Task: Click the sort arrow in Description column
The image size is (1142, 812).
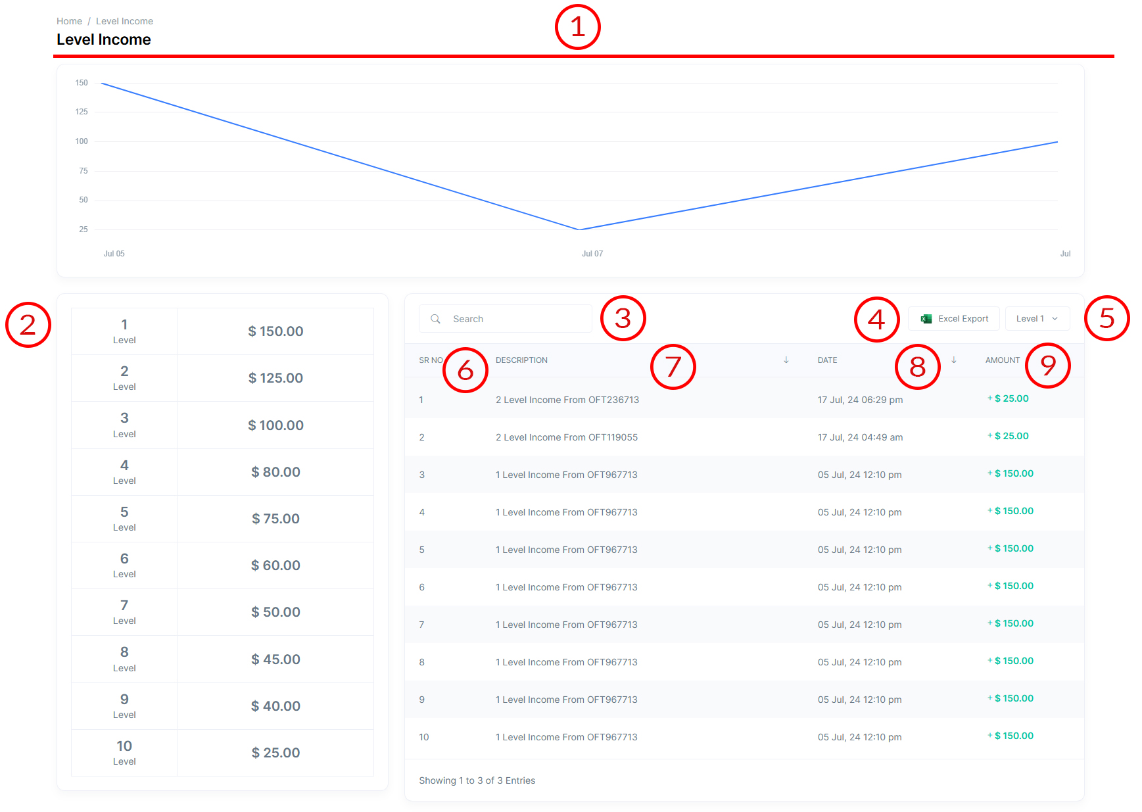Action: [x=786, y=360]
